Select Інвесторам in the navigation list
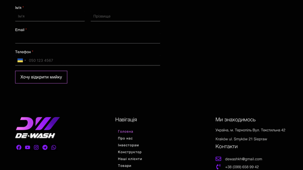Screen dimensions: 303x170 click(128, 145)
